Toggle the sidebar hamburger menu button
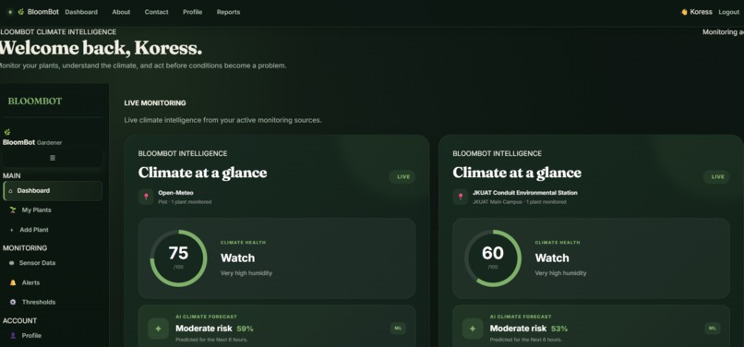This screenshot has width=744, height=347. (53, 158)
